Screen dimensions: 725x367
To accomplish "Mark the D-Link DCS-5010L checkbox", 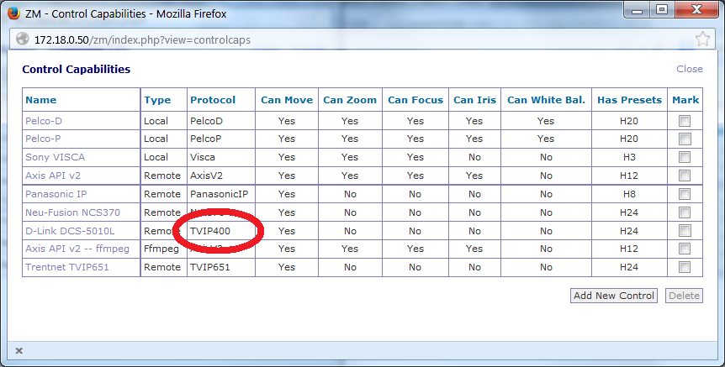I will 685,230.
